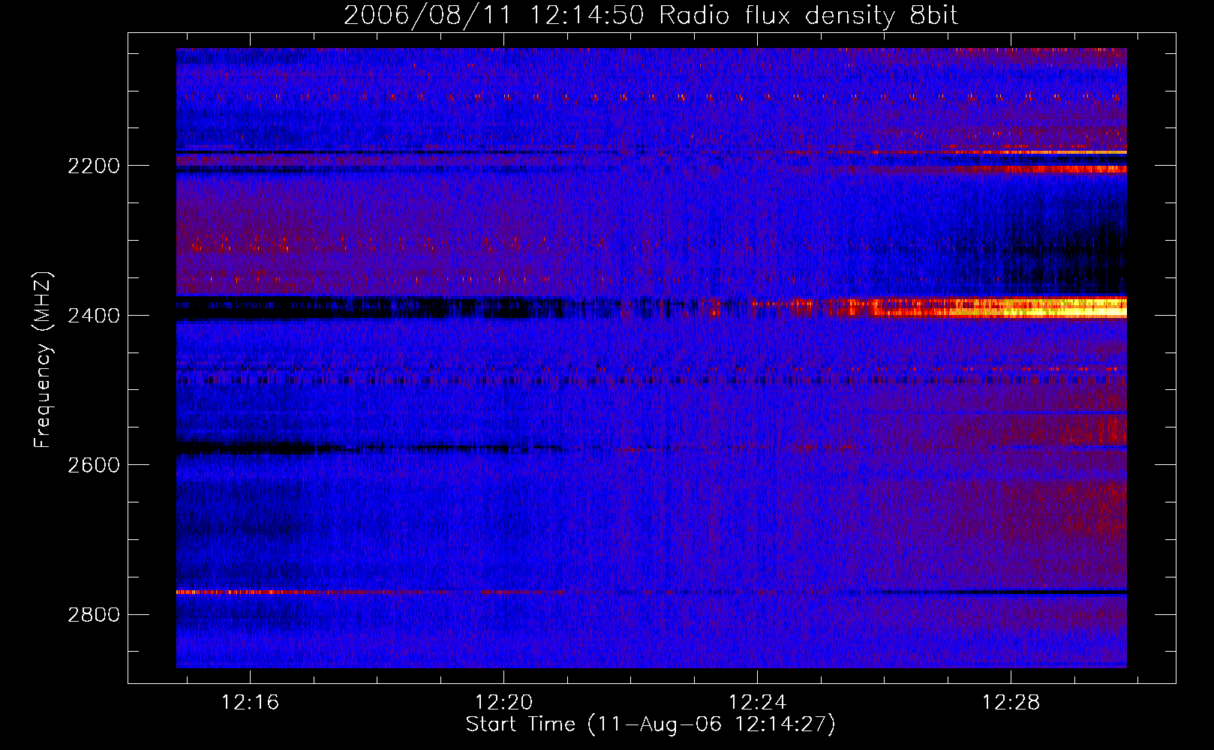Click the 12:28 time tick label
Screen dimensions: 1214x750
pyautogui.click(x=1011, y=702)
